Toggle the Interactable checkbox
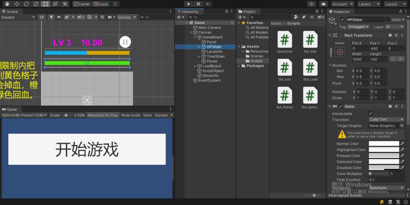The width and height of the screenshot is (410, 205). point(371,114)
